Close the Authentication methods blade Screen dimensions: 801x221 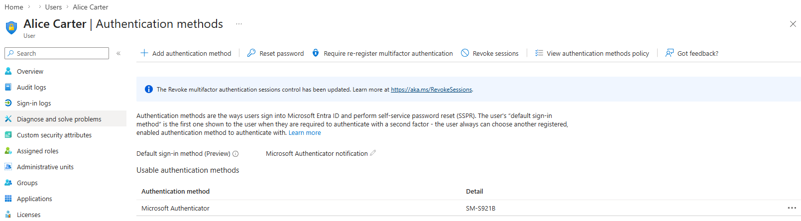pyautogui.click(x=793, y=24)
